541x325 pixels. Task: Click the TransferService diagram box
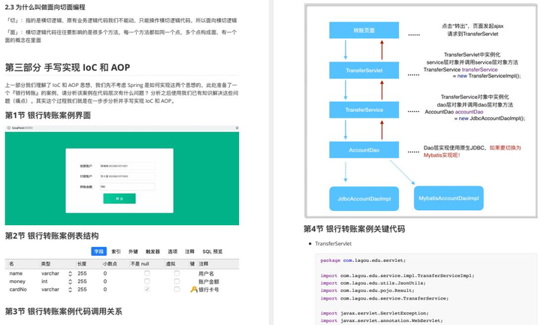tap(364, 110)
